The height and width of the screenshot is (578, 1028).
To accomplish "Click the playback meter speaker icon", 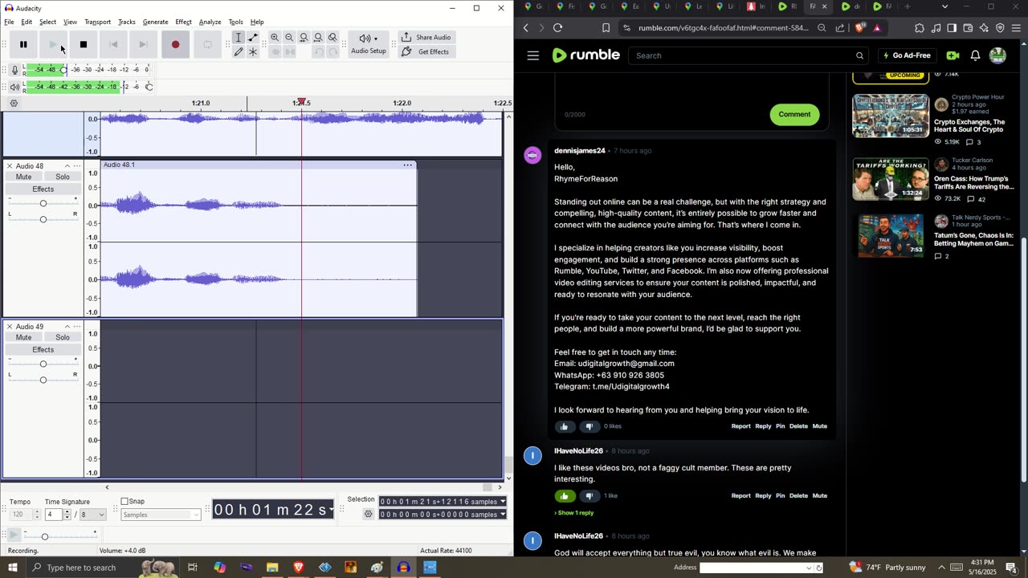I will [x=14, y=87].
